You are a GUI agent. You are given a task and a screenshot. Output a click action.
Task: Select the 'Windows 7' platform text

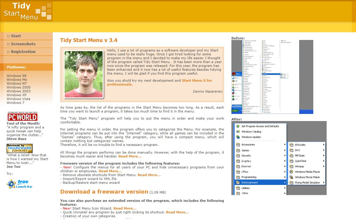(x=16, y=103)
